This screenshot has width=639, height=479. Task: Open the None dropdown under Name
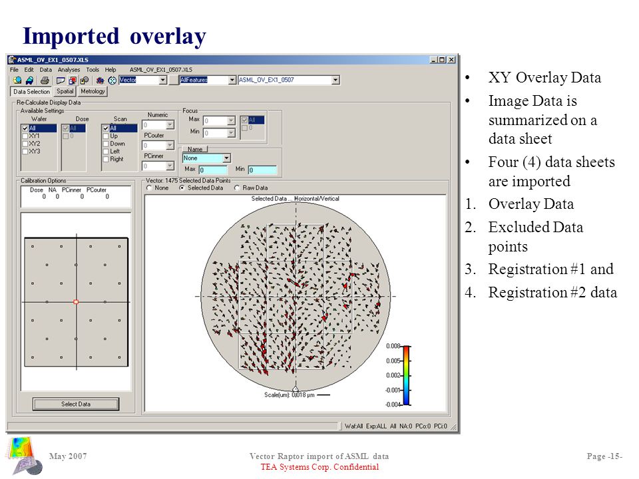click(226, 158)
